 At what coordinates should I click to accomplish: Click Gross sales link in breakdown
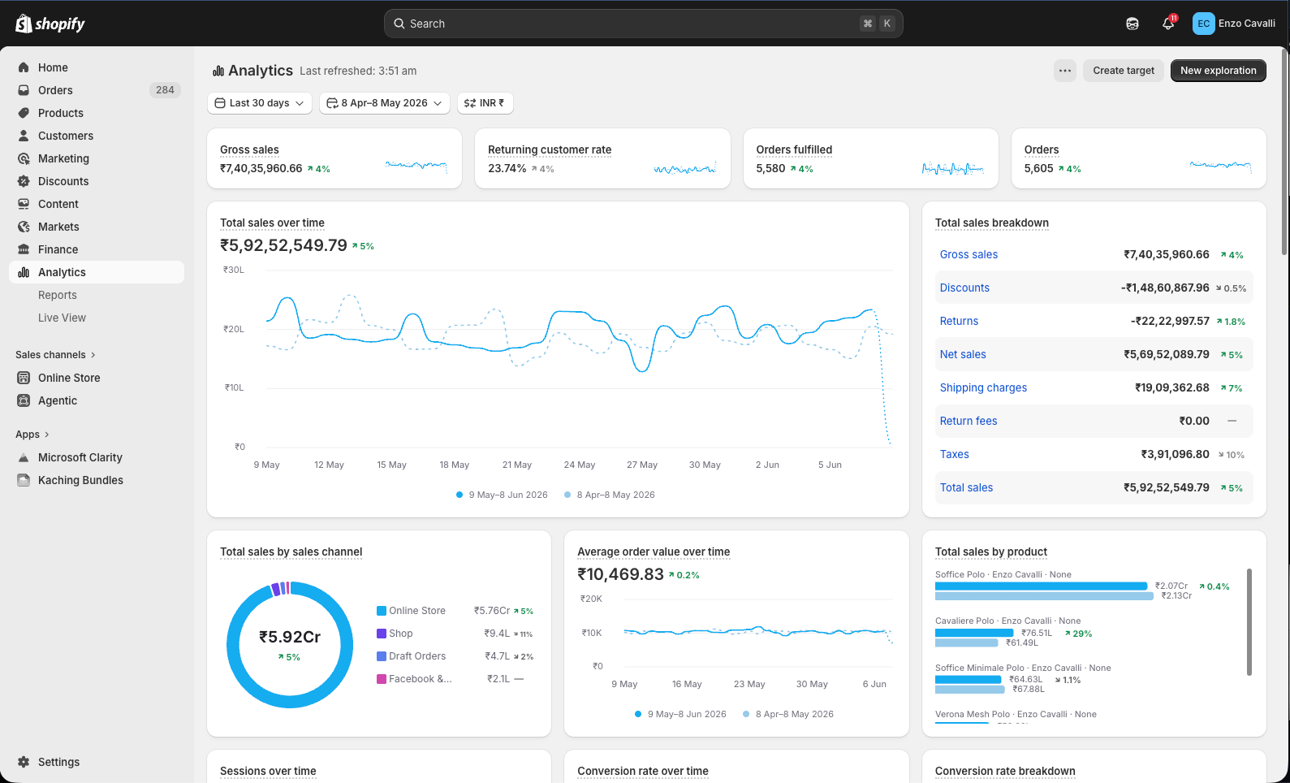[969, 254]
